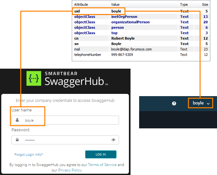The width and height of the screenshot is (217, 175).
Task: Sort by the Type column header
Action: [x=184, y=4]
